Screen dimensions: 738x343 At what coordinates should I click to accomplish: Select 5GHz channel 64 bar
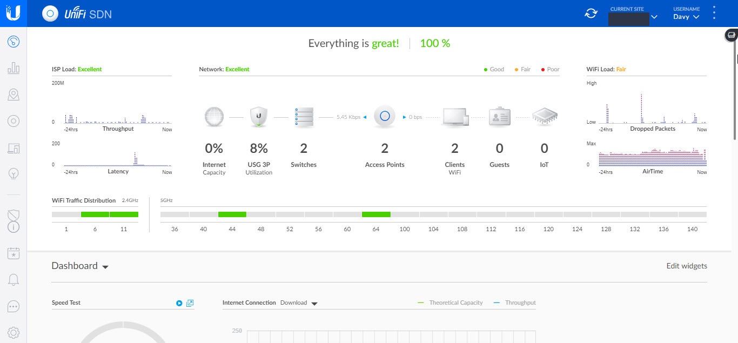(x=376, y=214)
